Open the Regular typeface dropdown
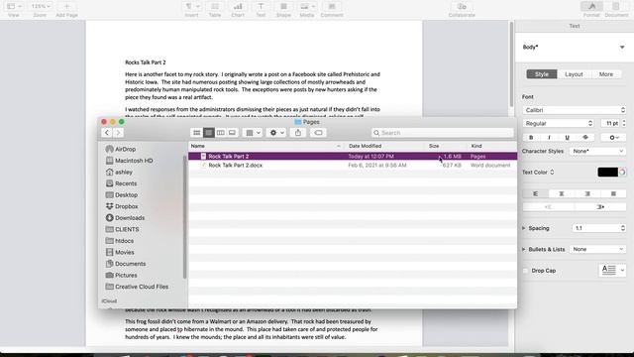This screenshot has width=634, height=357. tap(559, 123)
